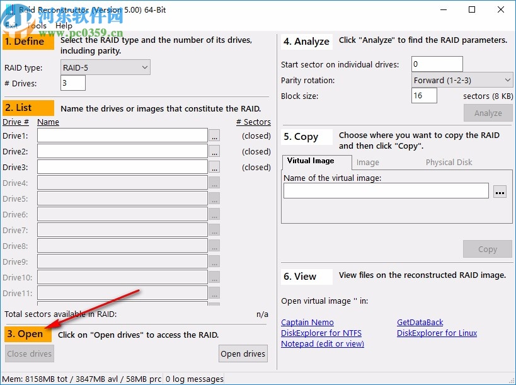Browse for Drive2 with the ellipsis button
Image resolution: width=516 pixels, height=385 pixels.
[x=214, y=151]
